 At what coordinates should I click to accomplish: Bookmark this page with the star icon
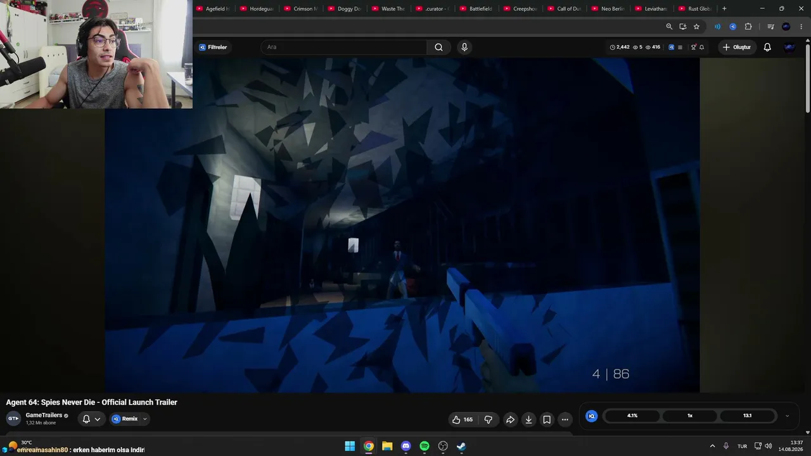click(696, 27)
